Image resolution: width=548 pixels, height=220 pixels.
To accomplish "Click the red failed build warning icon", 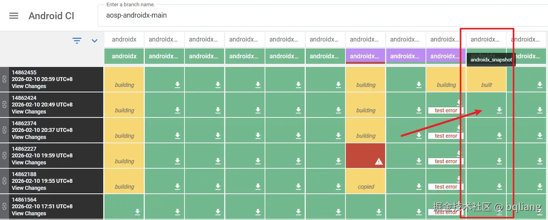I will coord(378,161).
